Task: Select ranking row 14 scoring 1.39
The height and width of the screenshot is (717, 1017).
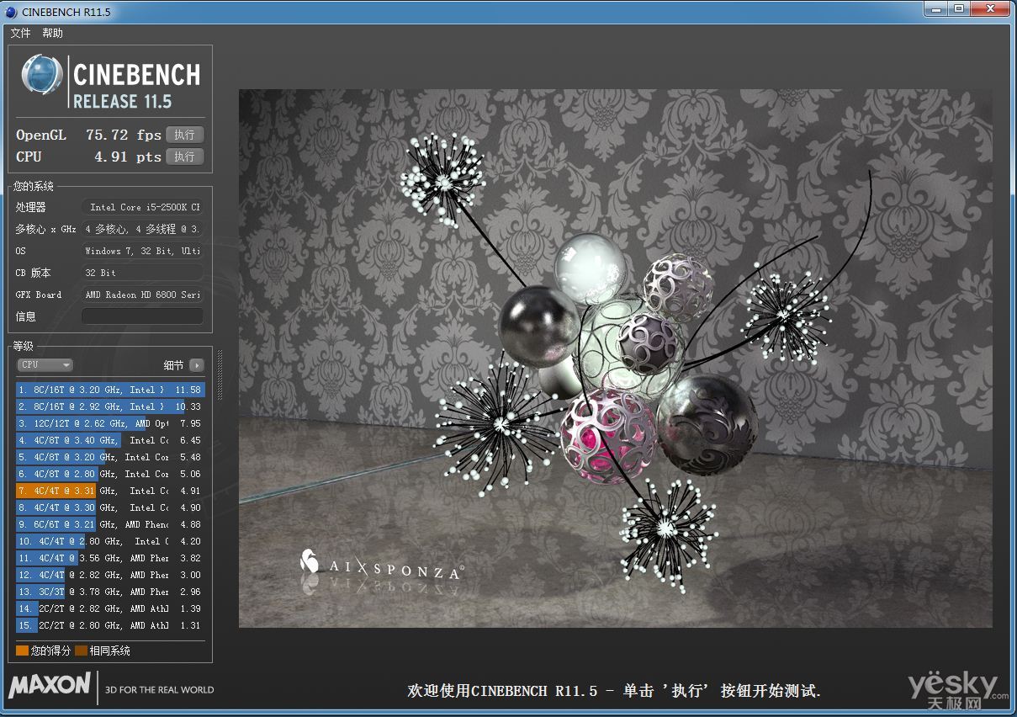Action: [110, 608]
